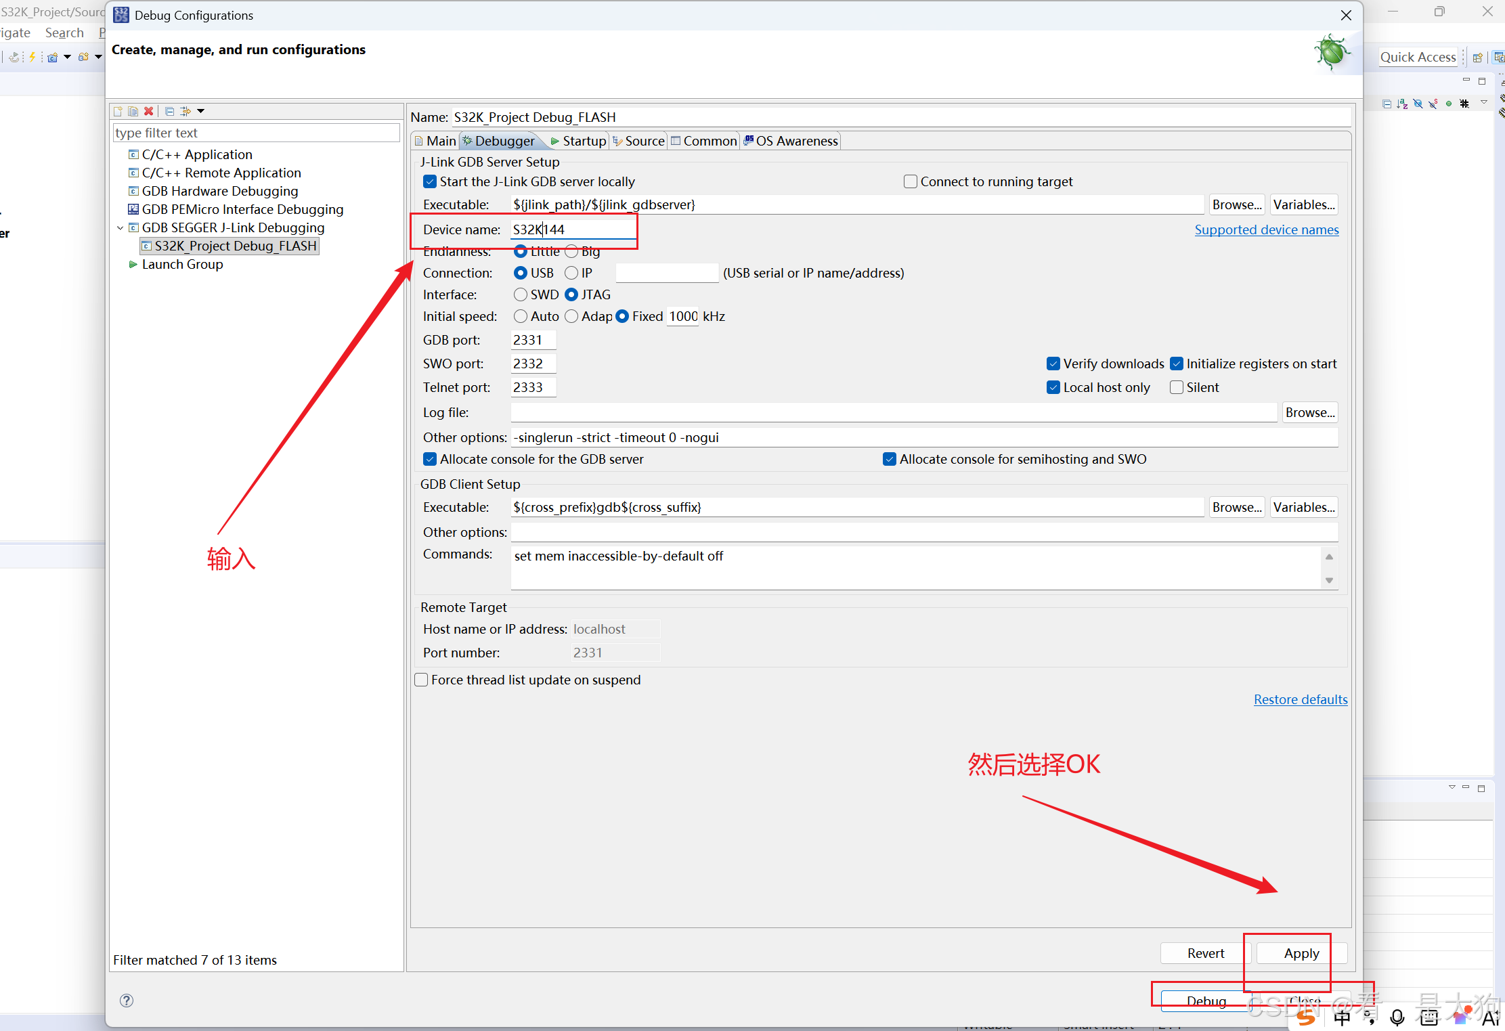Screen dimensions: 1505x1031
Task: Click the Launch Group green arrow icon
Action: coord(133,264)
